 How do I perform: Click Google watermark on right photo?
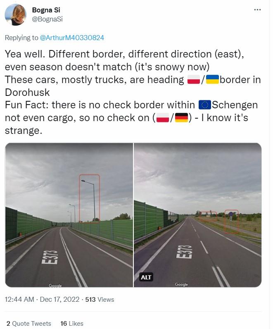181,284
